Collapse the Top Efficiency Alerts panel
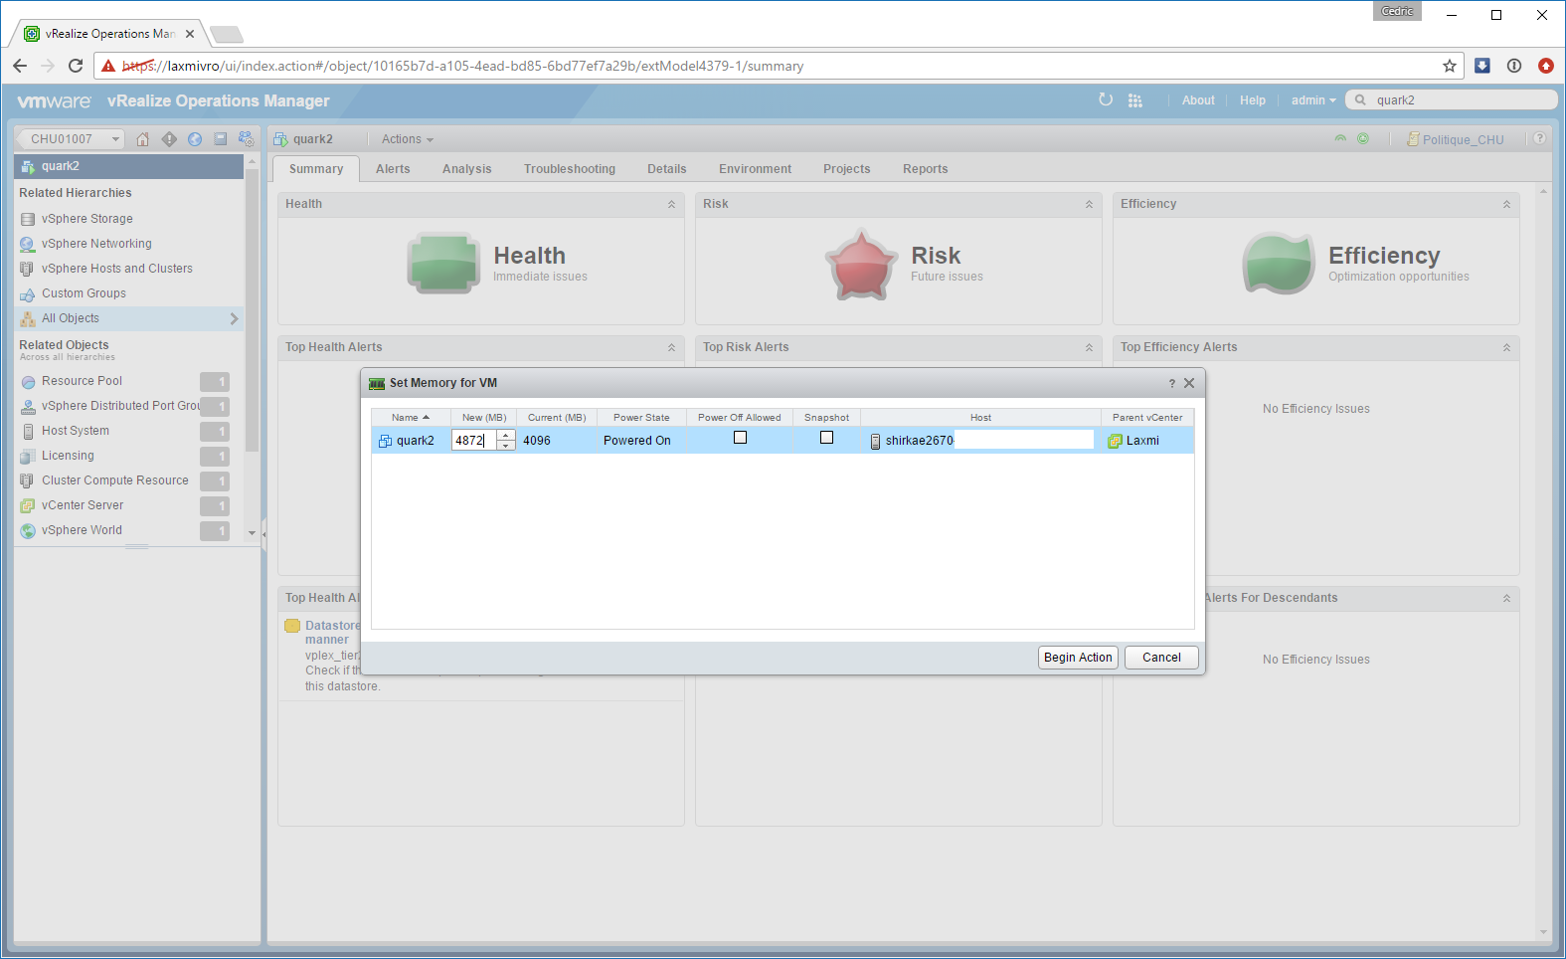Viewport: 1566px width, 959px height. (1506, 347)
